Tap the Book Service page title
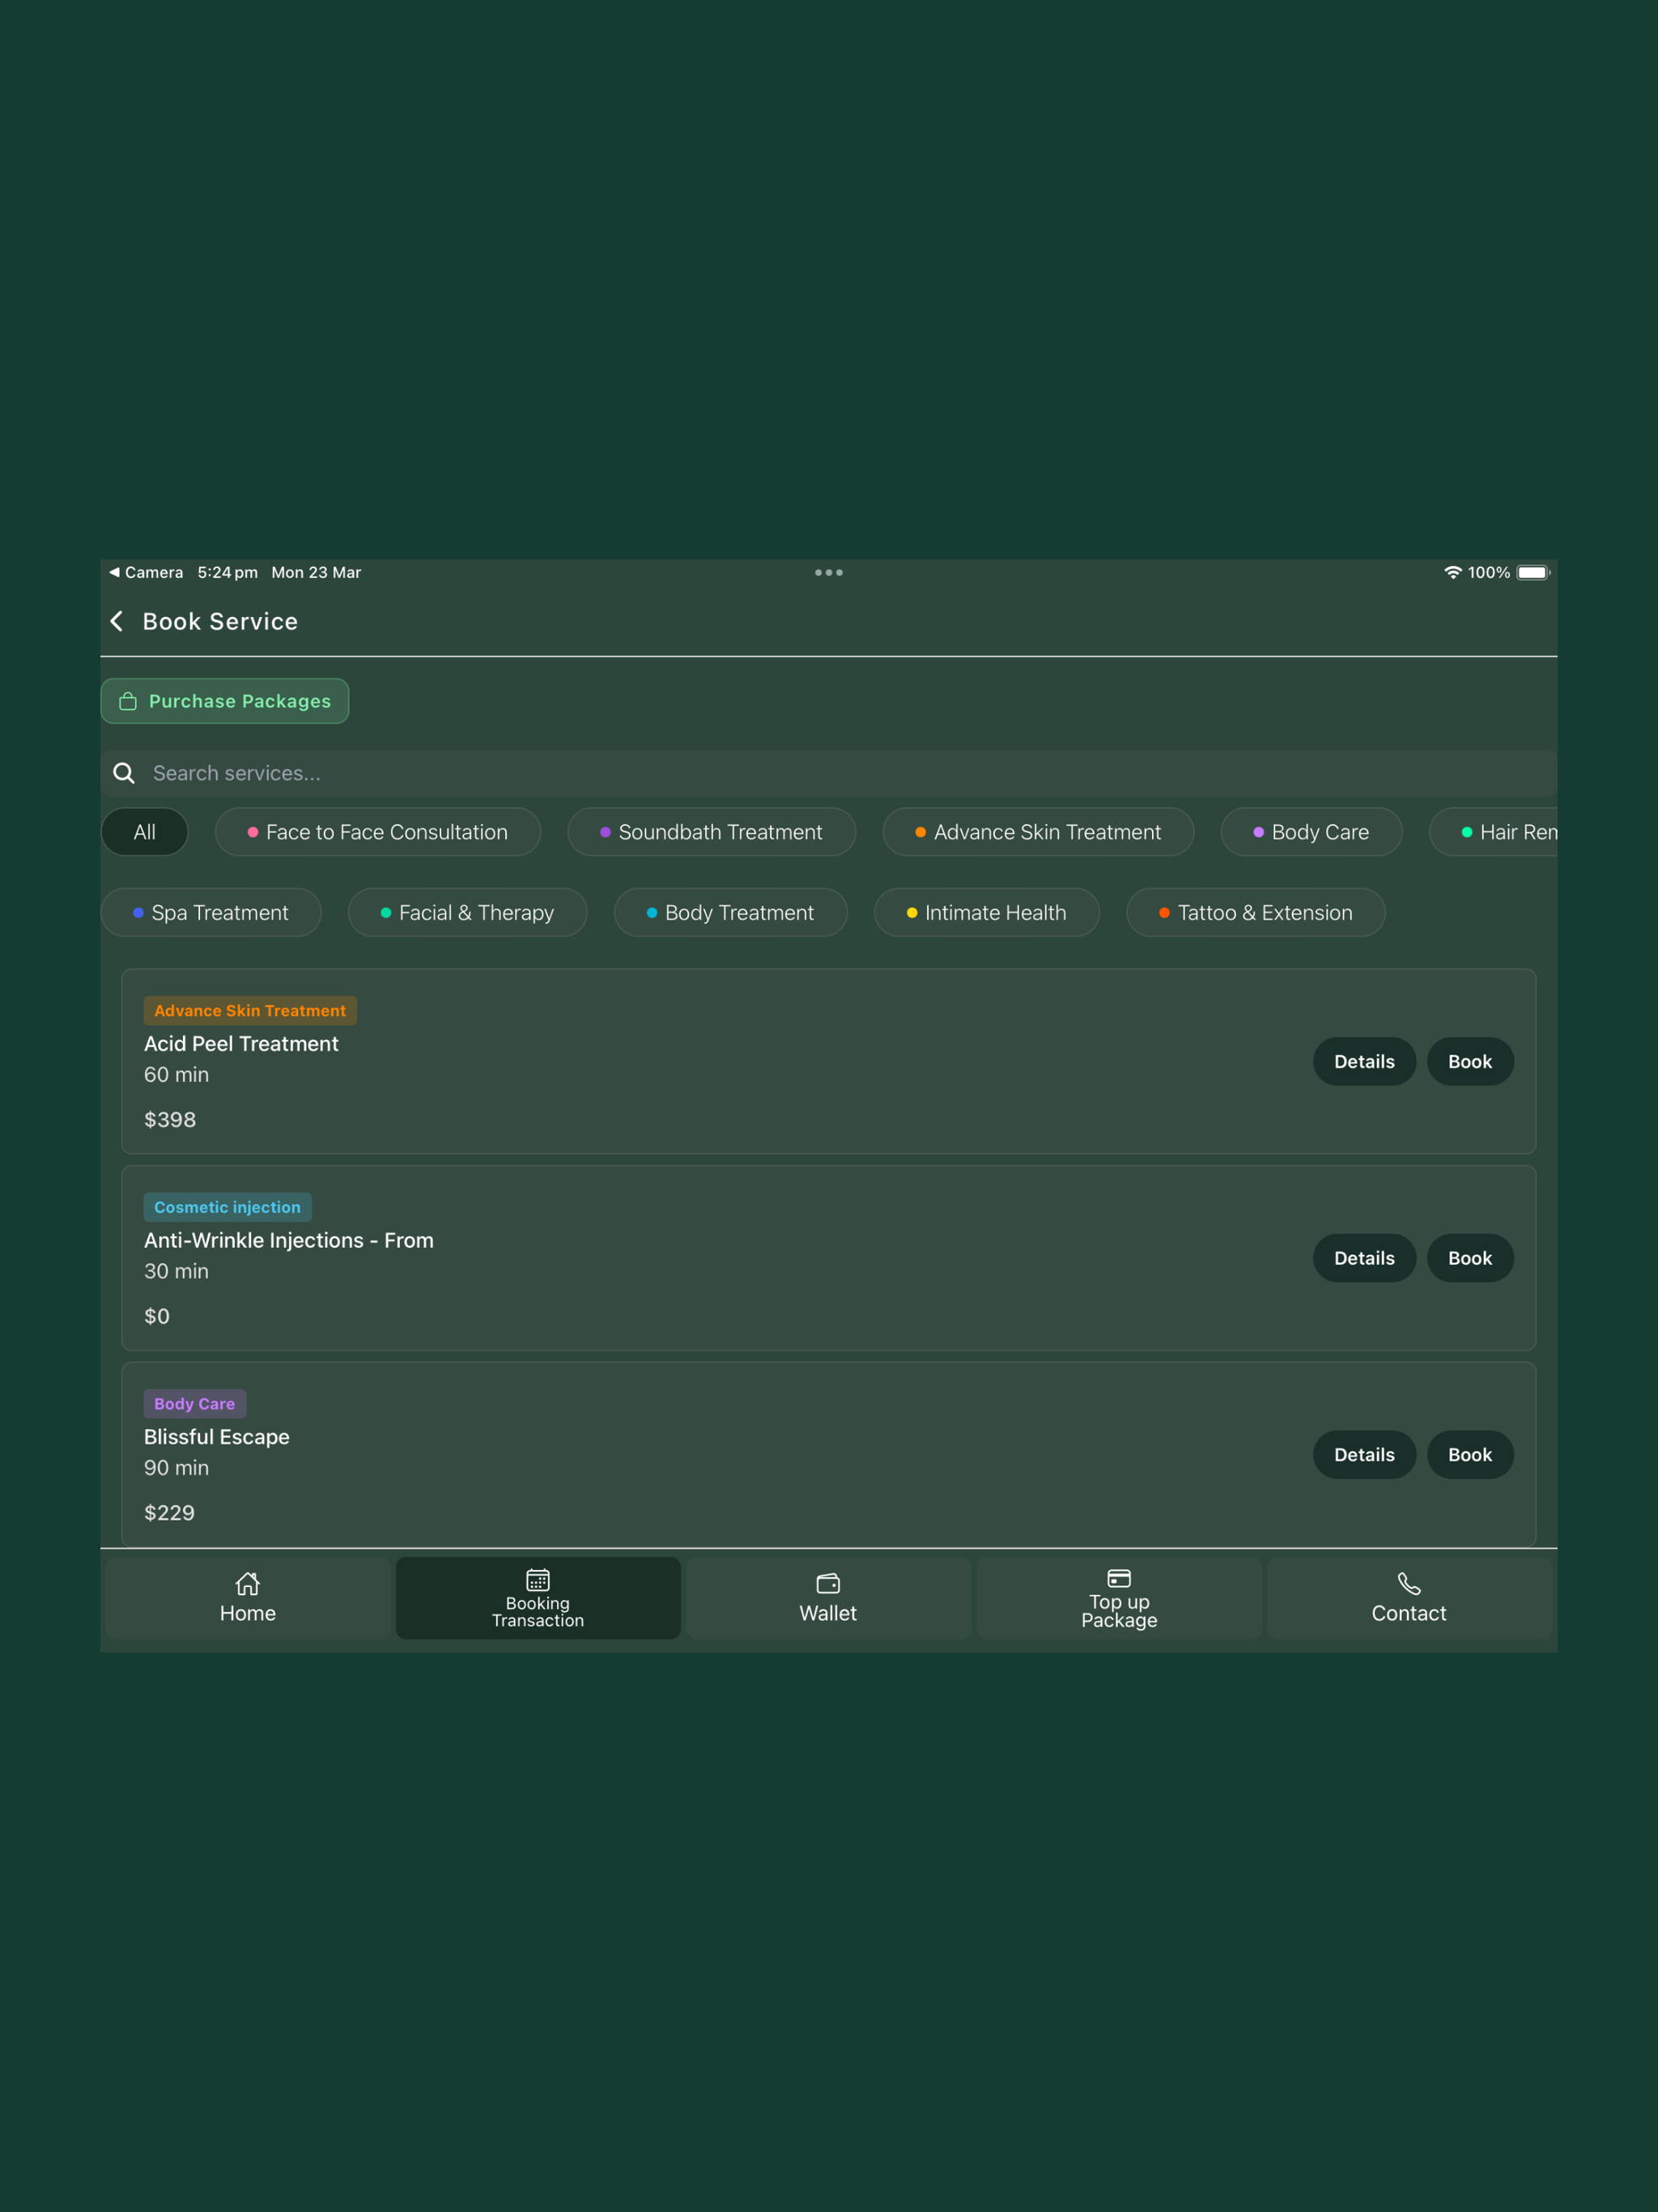 click(x=220, y=621)
